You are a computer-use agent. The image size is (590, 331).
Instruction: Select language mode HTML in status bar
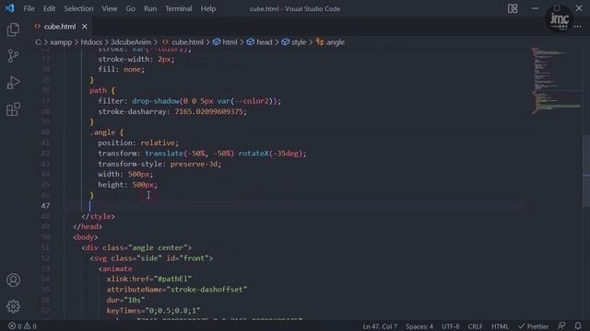[x=500, y=326]
